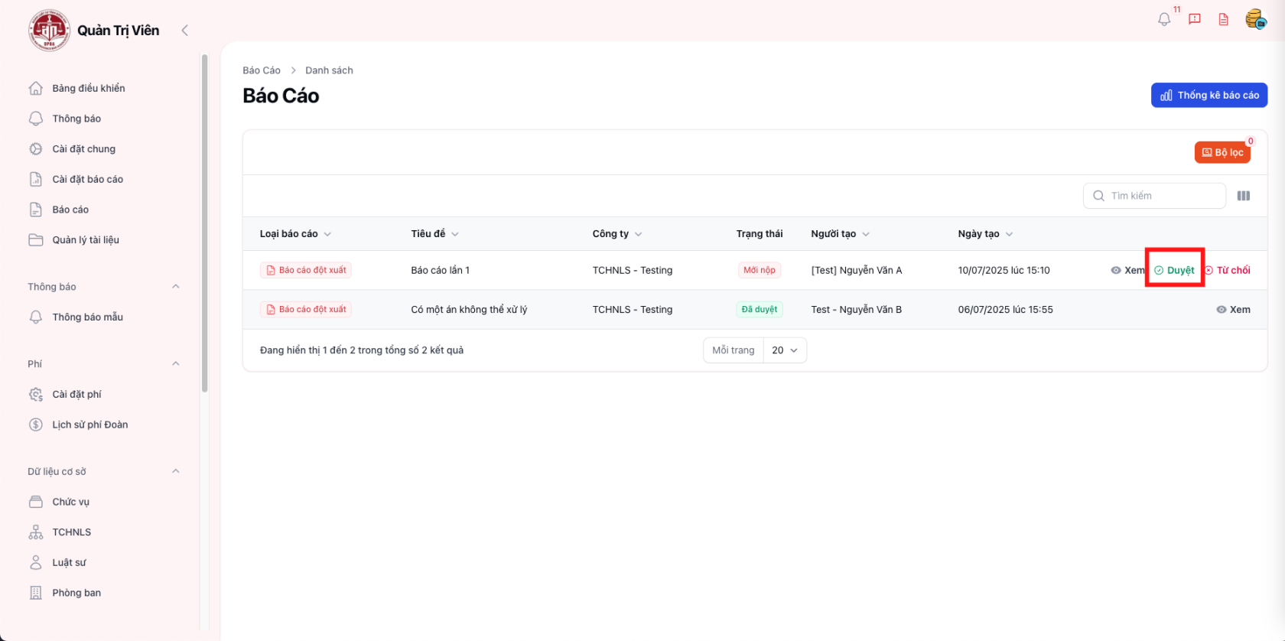The image size is (1285, 641).
Task: View the Báo cáo lần 1 report
Action: coord(1127,270)
